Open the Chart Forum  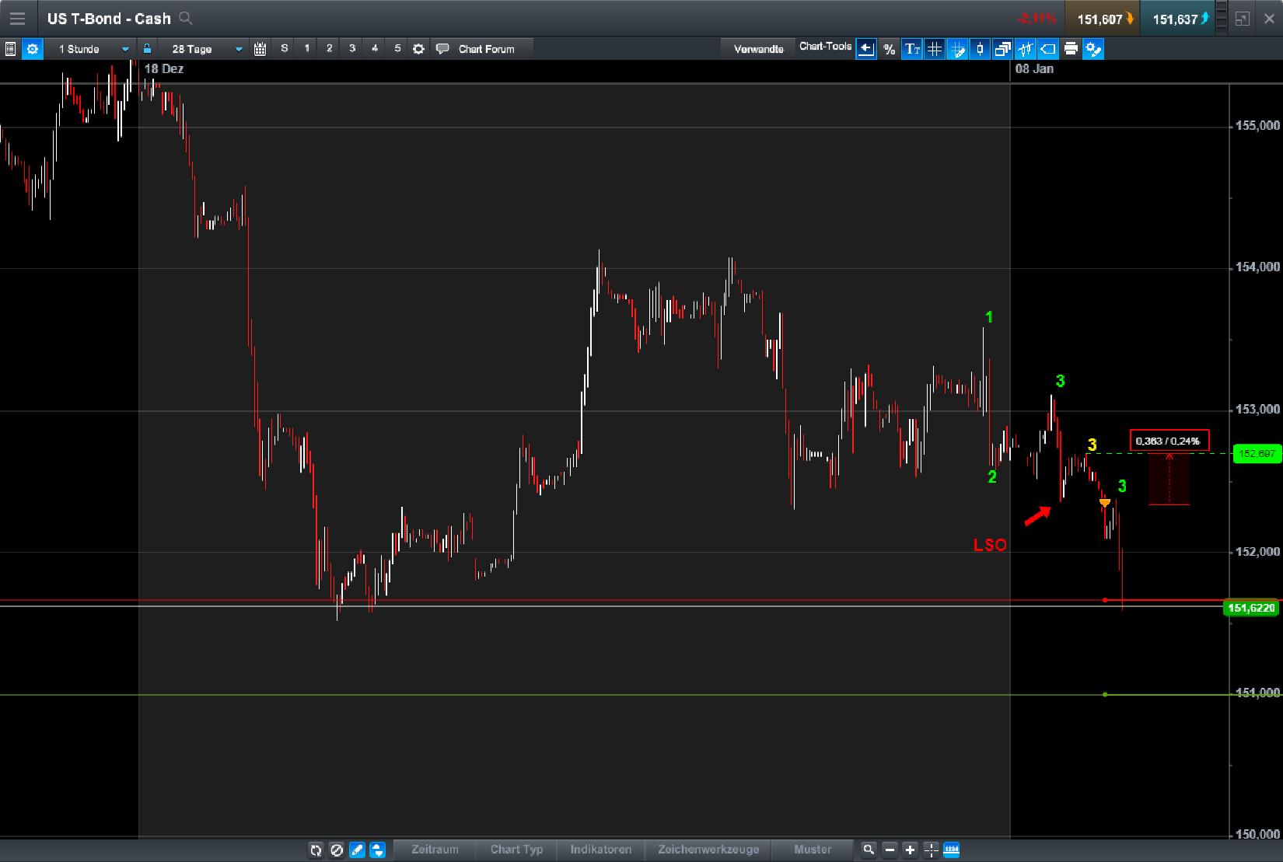486,48
